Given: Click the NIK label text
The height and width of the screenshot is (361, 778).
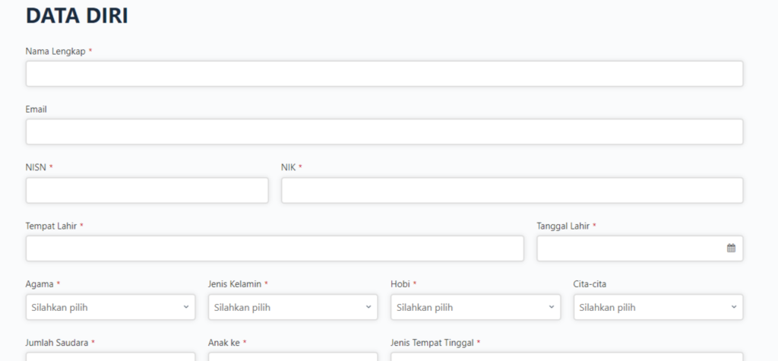Looking at the screenshot, I should point(288,167).
